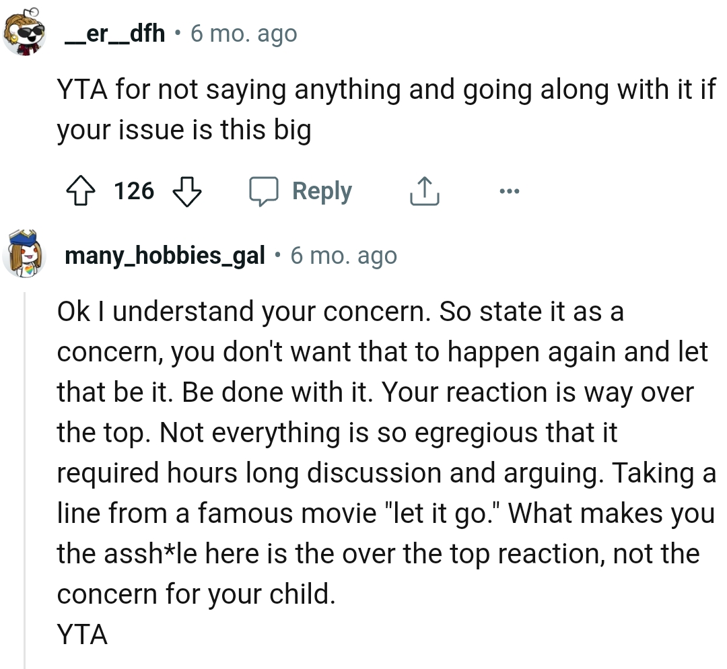The width and height of the screenshot is (727, 669).
Task: Click the 6 mo. ago timestamp
Action: click(241, 32)
